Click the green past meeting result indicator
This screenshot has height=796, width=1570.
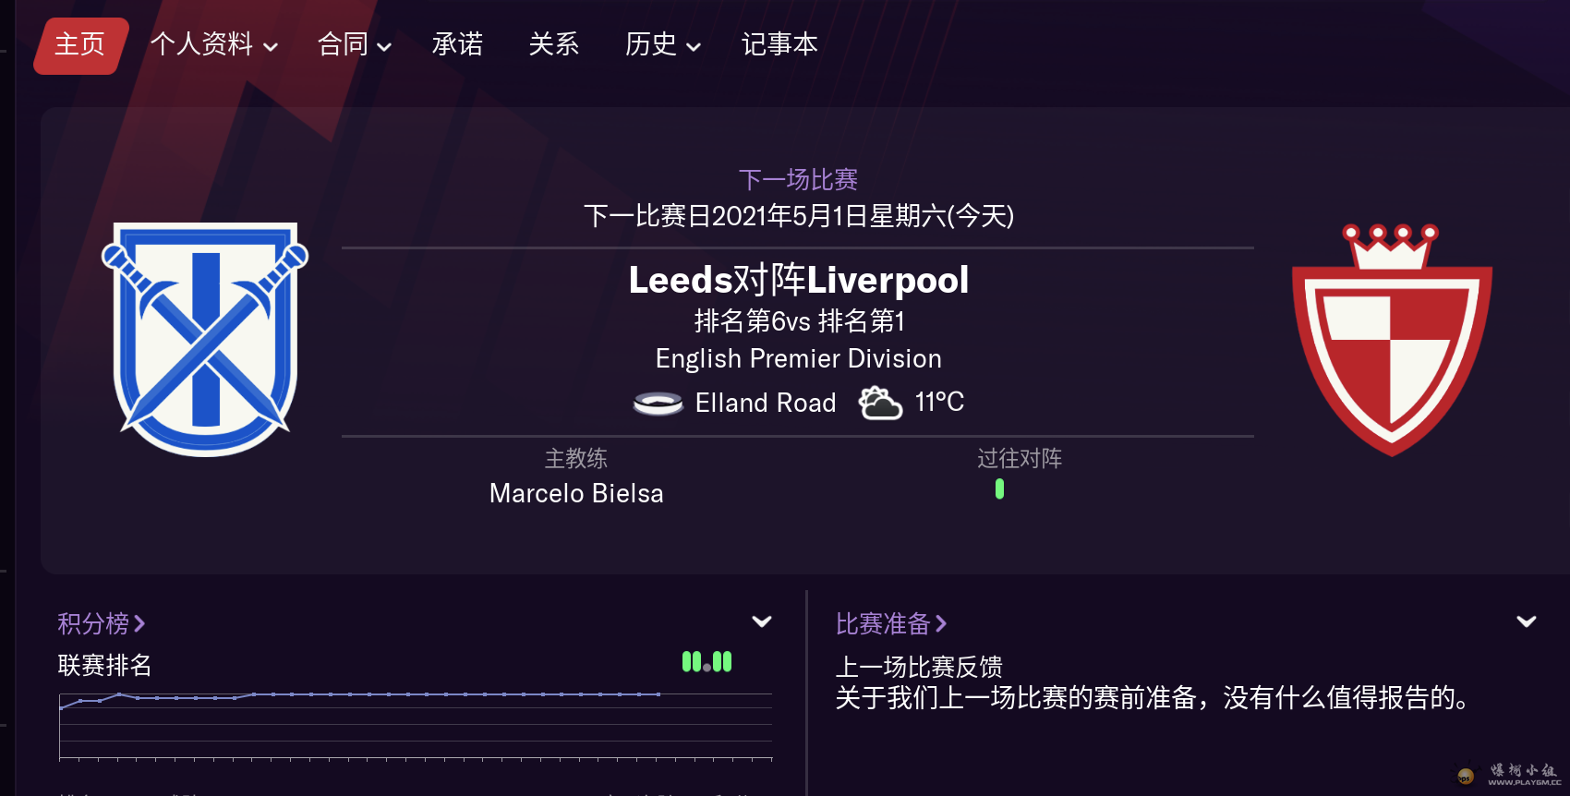(999, 488)
